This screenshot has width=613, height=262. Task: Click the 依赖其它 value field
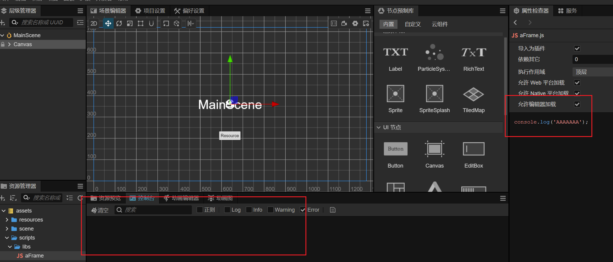593,59
